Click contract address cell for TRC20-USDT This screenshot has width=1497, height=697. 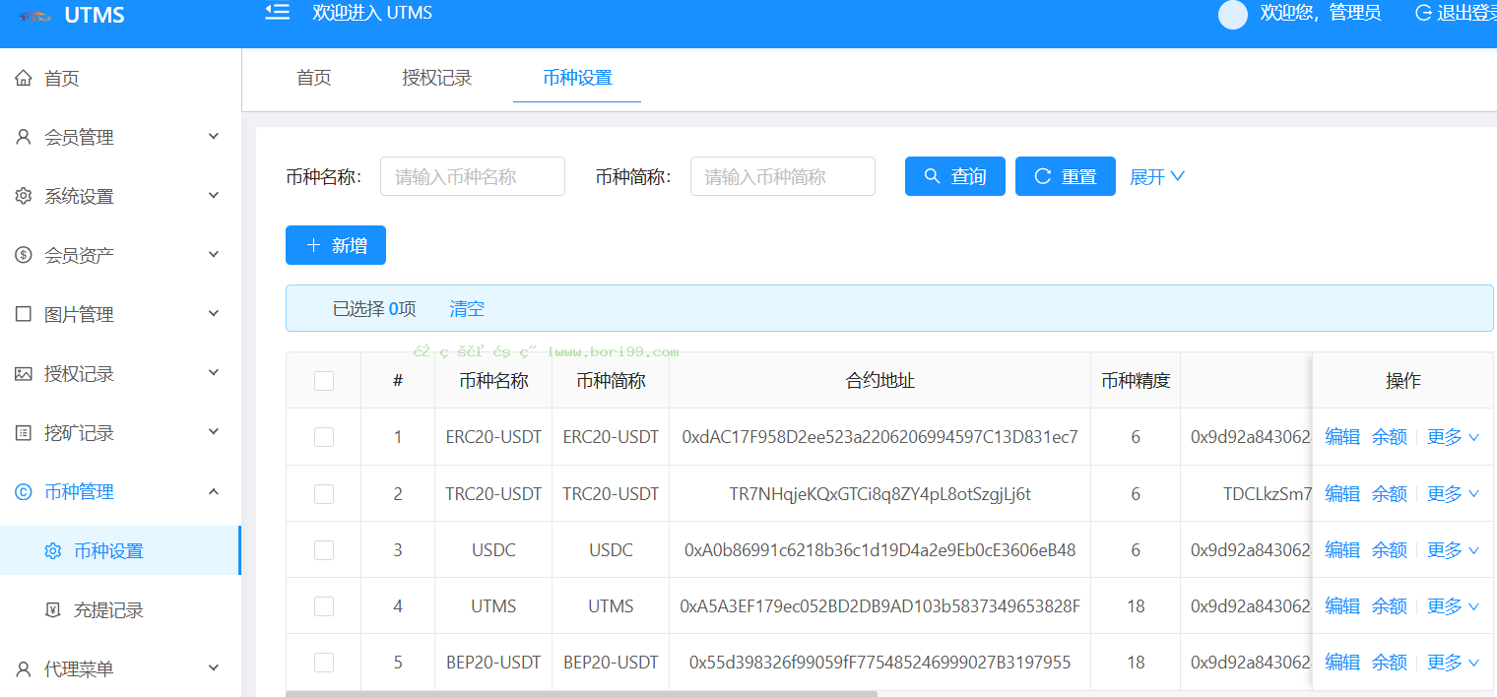[880, 493]
